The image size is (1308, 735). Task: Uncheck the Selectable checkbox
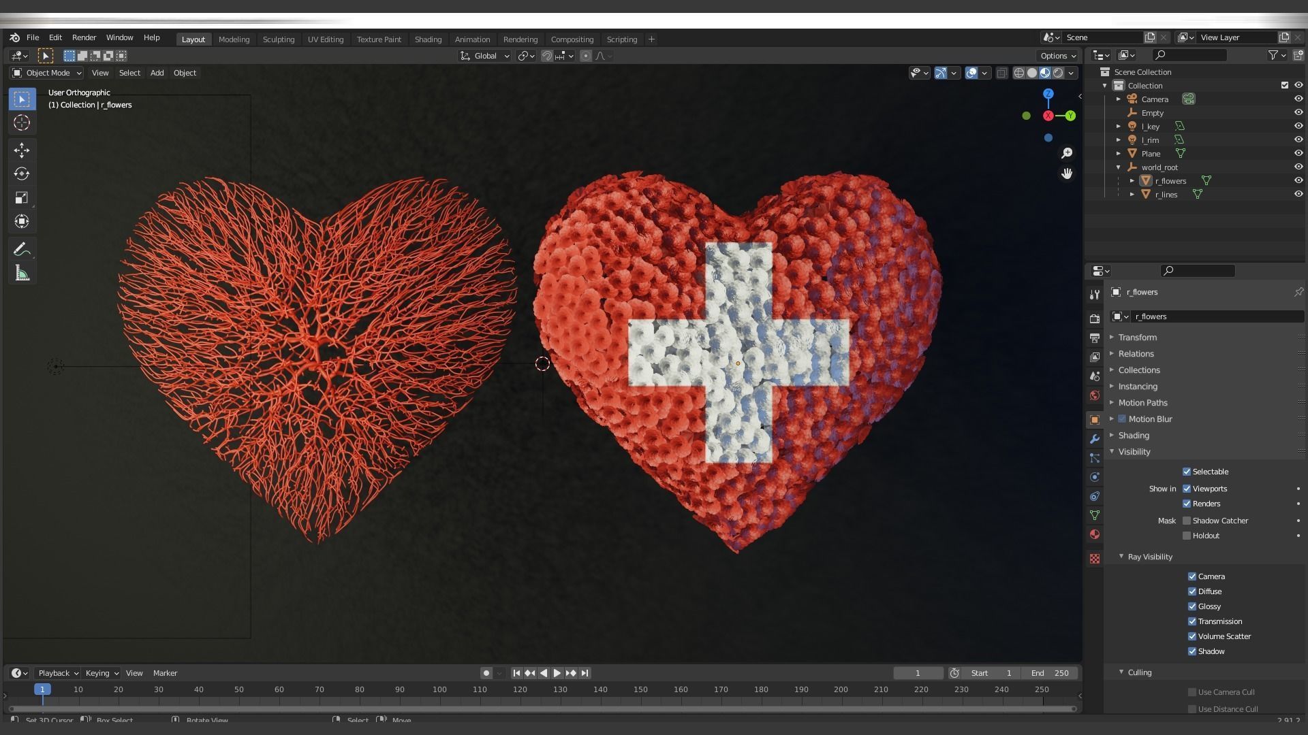click(1187, 472)
